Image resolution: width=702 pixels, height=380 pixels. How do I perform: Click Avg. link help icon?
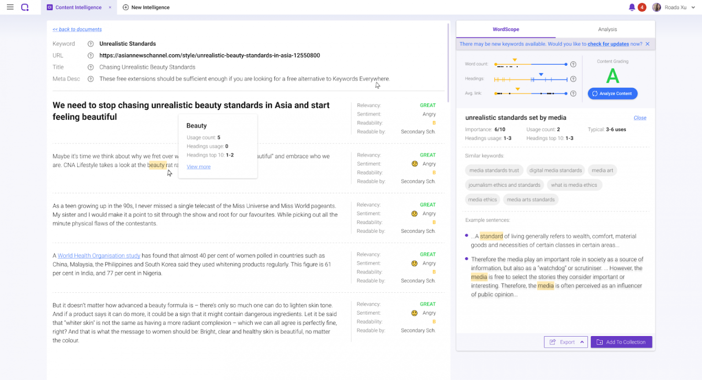(x=573, y=94)
